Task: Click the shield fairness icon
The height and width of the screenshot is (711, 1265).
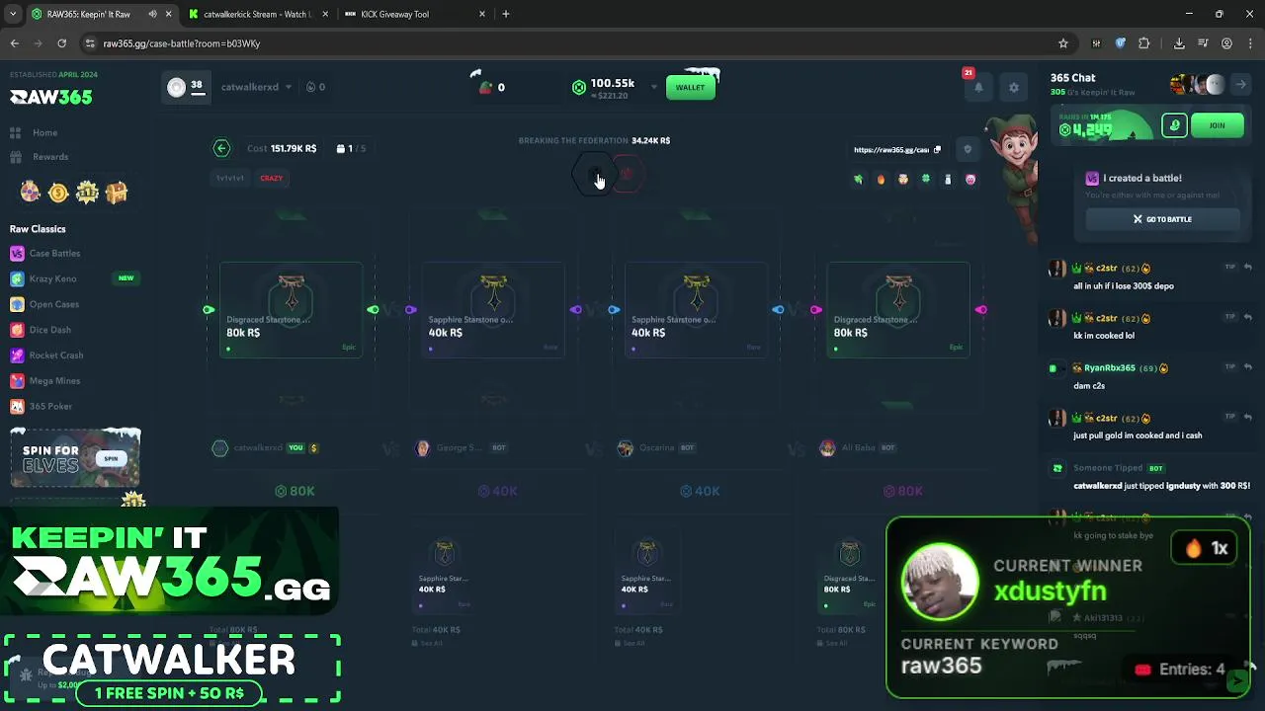Action: [968, 149]
